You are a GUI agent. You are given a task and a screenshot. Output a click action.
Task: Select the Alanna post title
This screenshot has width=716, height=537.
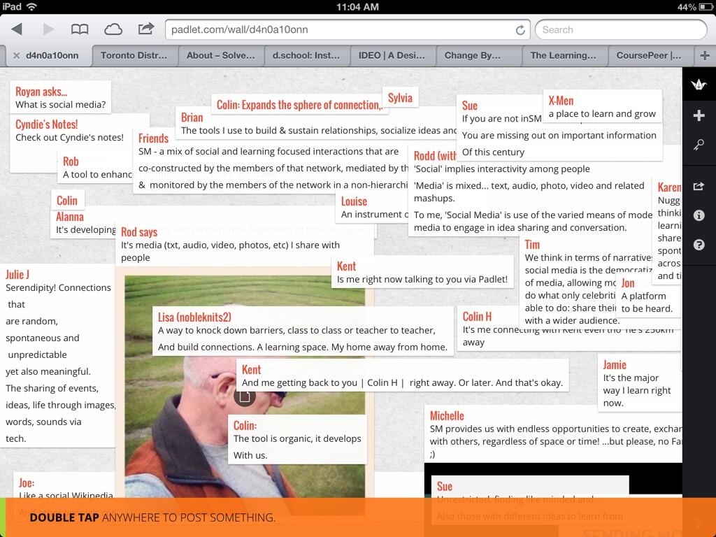pyautogui.click(x=70, y=217)
